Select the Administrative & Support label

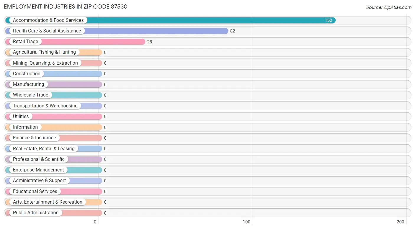tap(40, 180)
